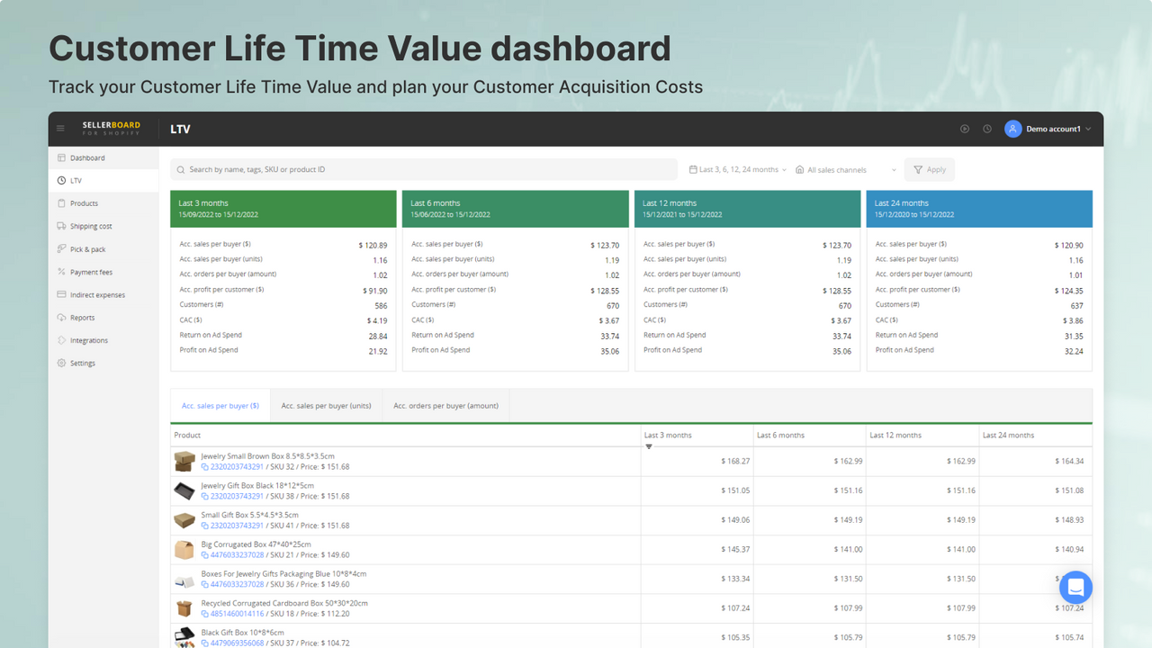Image resolution: width=1152 pixels, height=648 pixels.
Task: Open Jewelry Gift Box Black product thumbnail
Action: click(184, 490)
